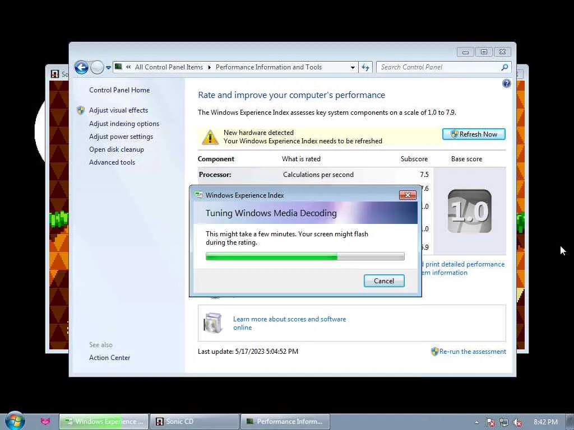Click the yellow warning triangle icon

[x=210, y=137]
